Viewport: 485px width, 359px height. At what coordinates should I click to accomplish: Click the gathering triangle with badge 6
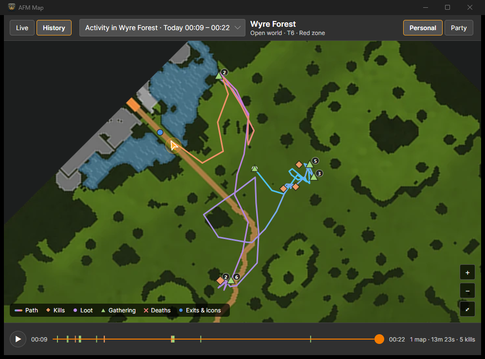tap(231, 280)
